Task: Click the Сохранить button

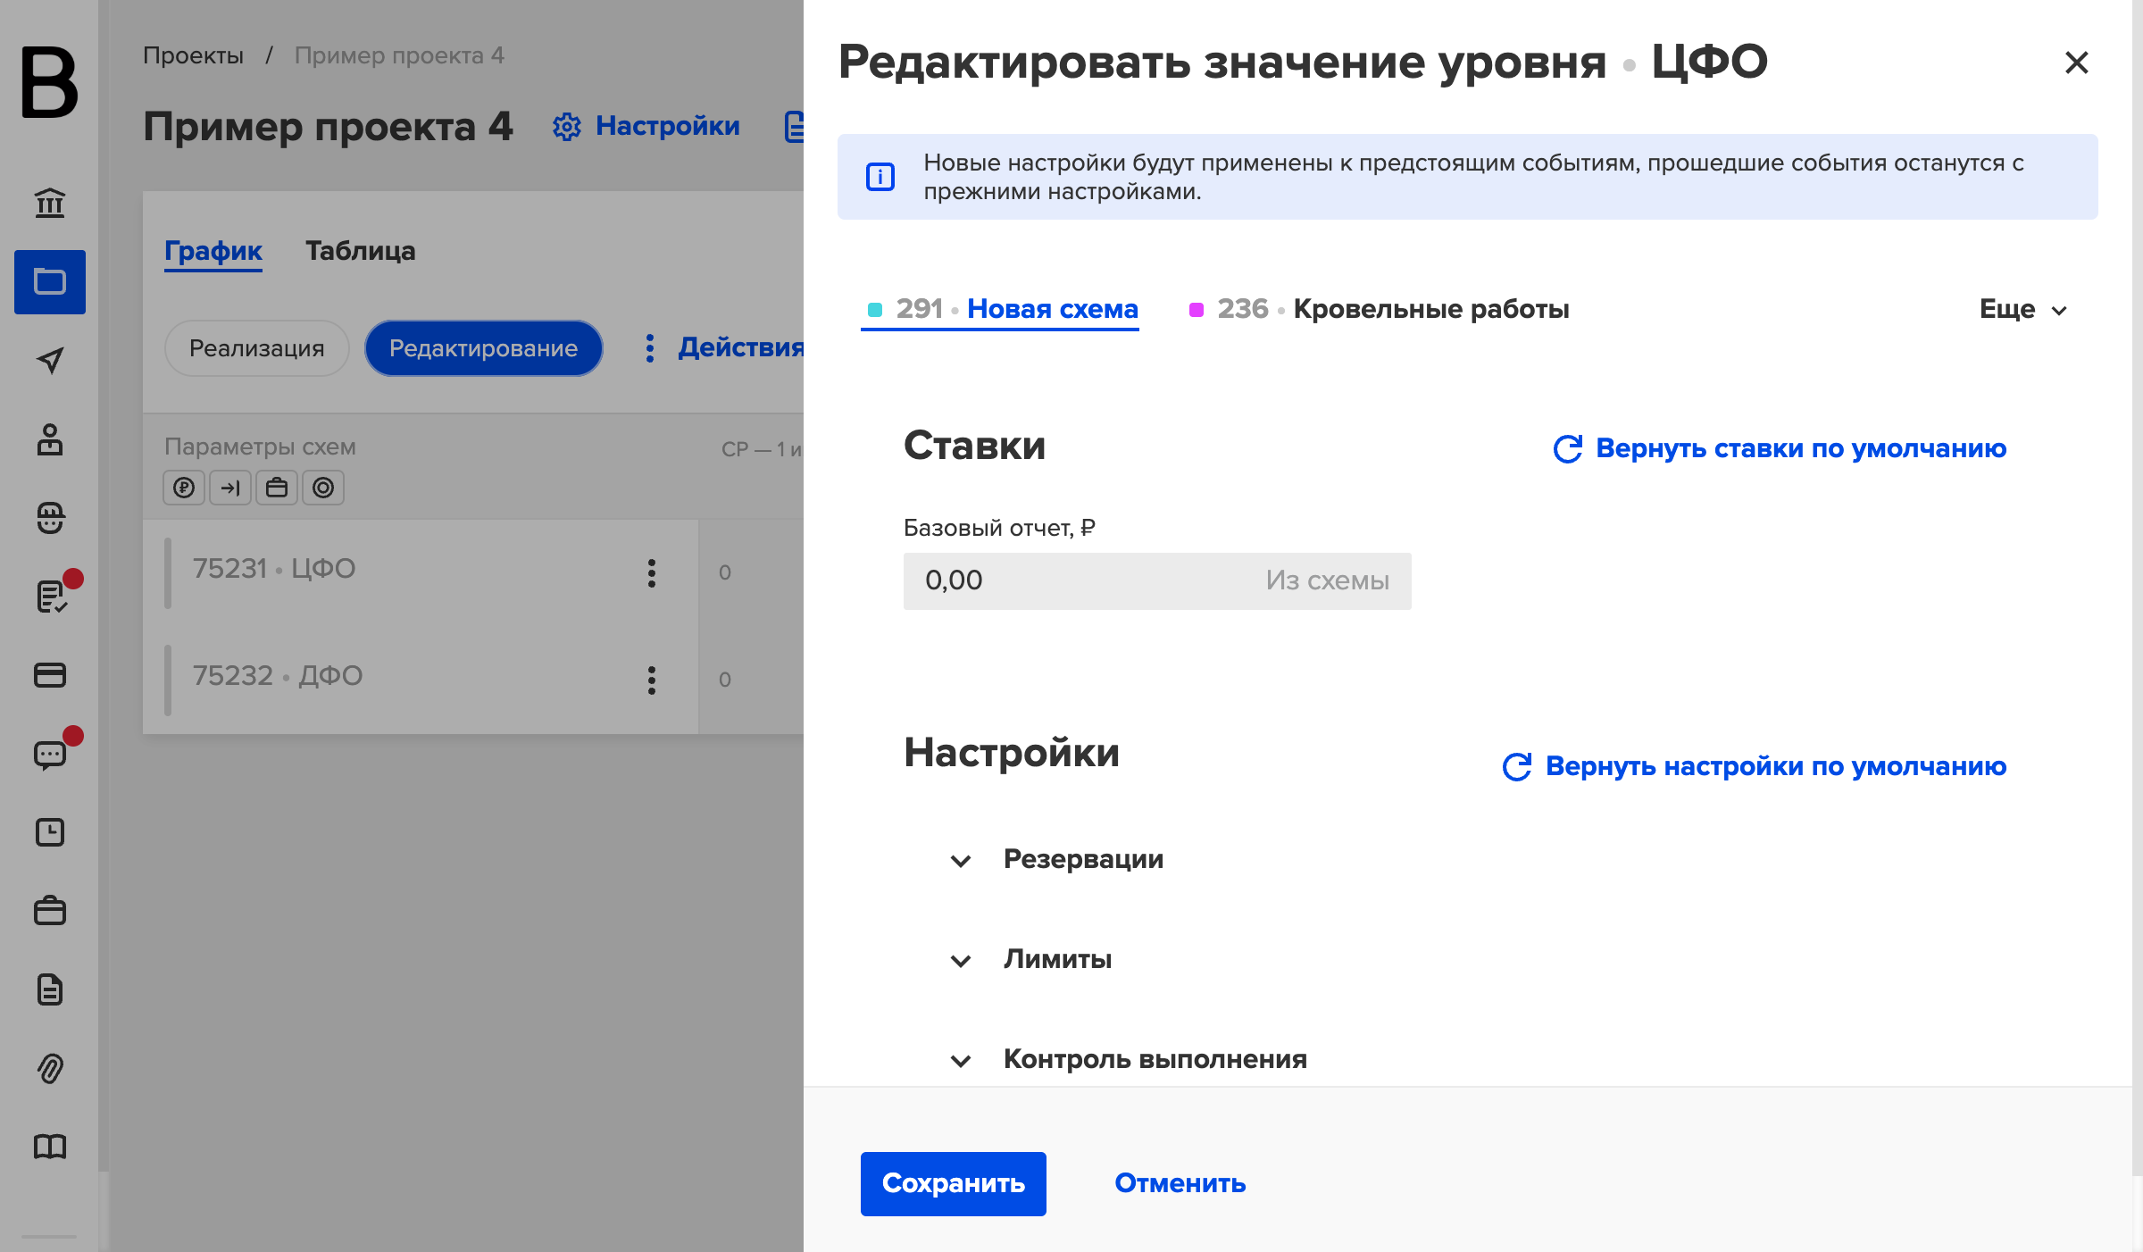Action: click(954, 1184)
